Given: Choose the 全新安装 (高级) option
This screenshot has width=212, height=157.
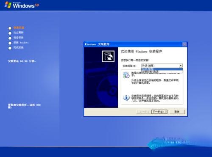Looking at the screenshot, I should pos(162,72).
